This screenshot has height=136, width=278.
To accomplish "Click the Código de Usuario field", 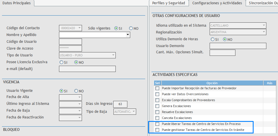I will [x=70, y=42].
